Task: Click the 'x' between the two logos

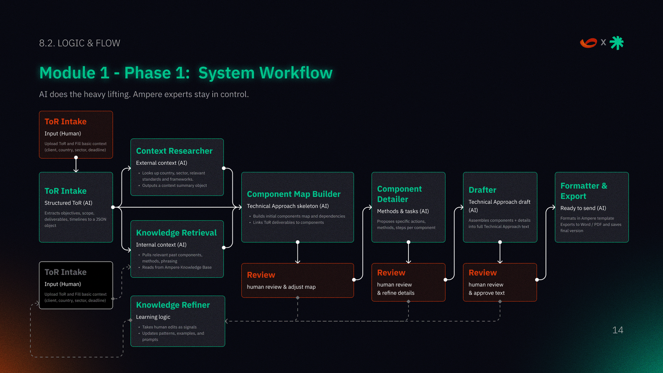Action: [x=603, y=43]
